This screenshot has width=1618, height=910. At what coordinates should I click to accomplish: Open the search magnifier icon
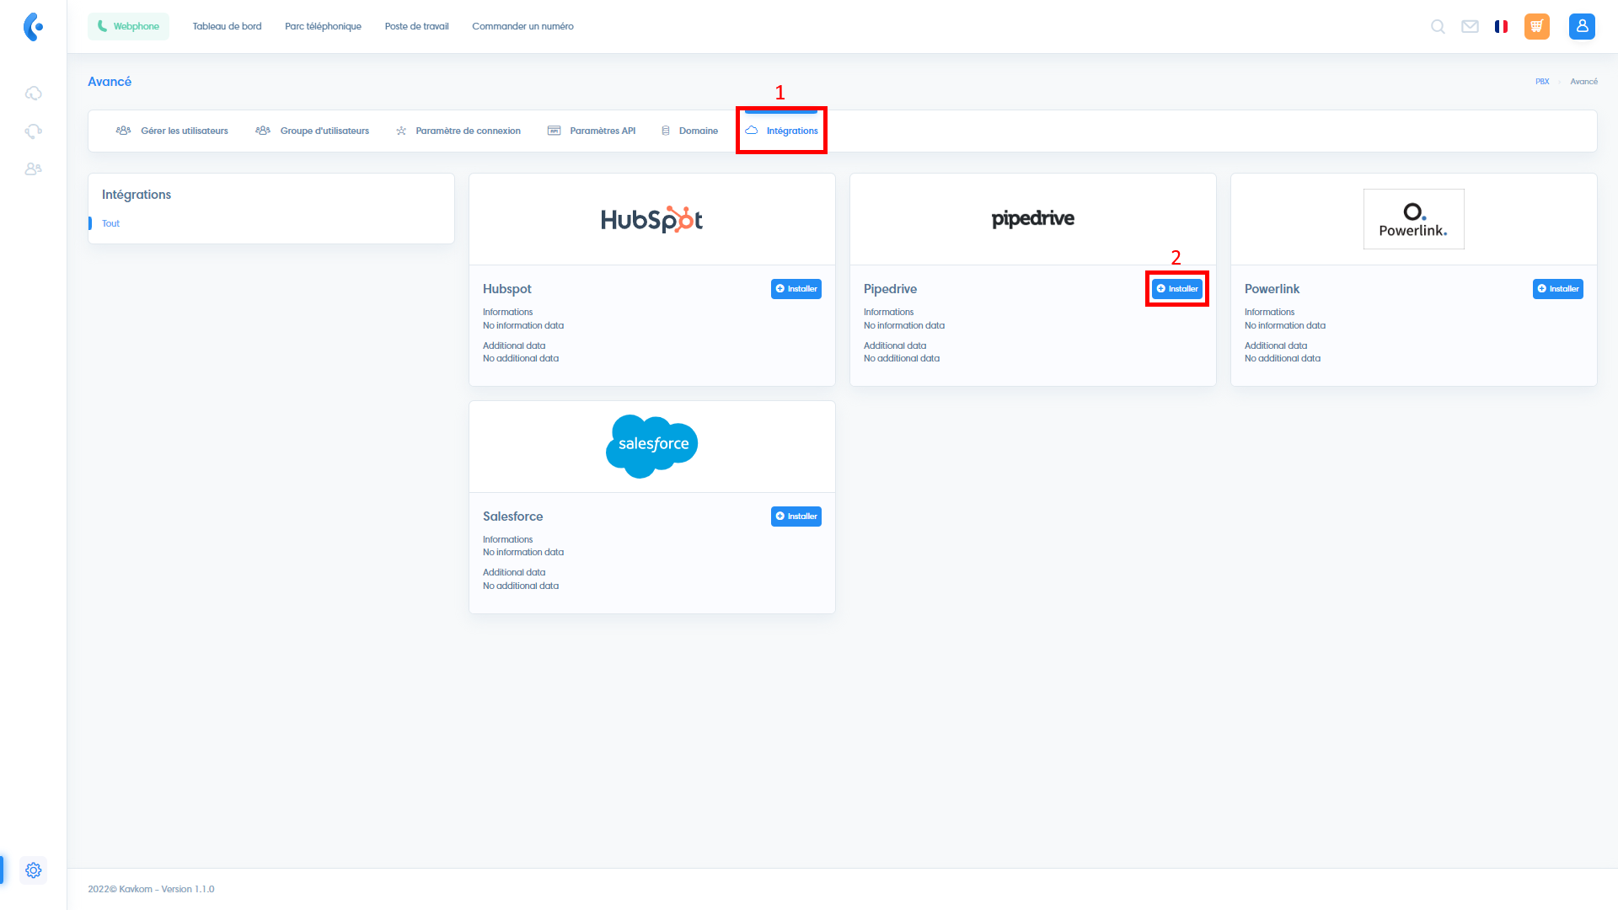click(x=1438, y=27)
